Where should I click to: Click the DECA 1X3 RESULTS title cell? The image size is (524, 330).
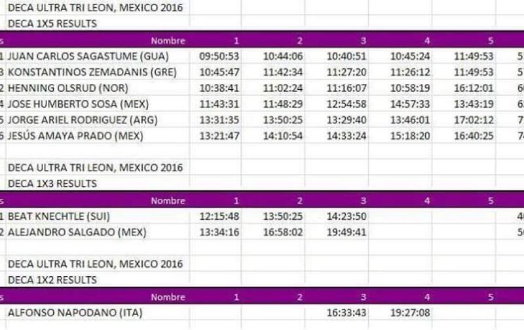click(98, 184)
